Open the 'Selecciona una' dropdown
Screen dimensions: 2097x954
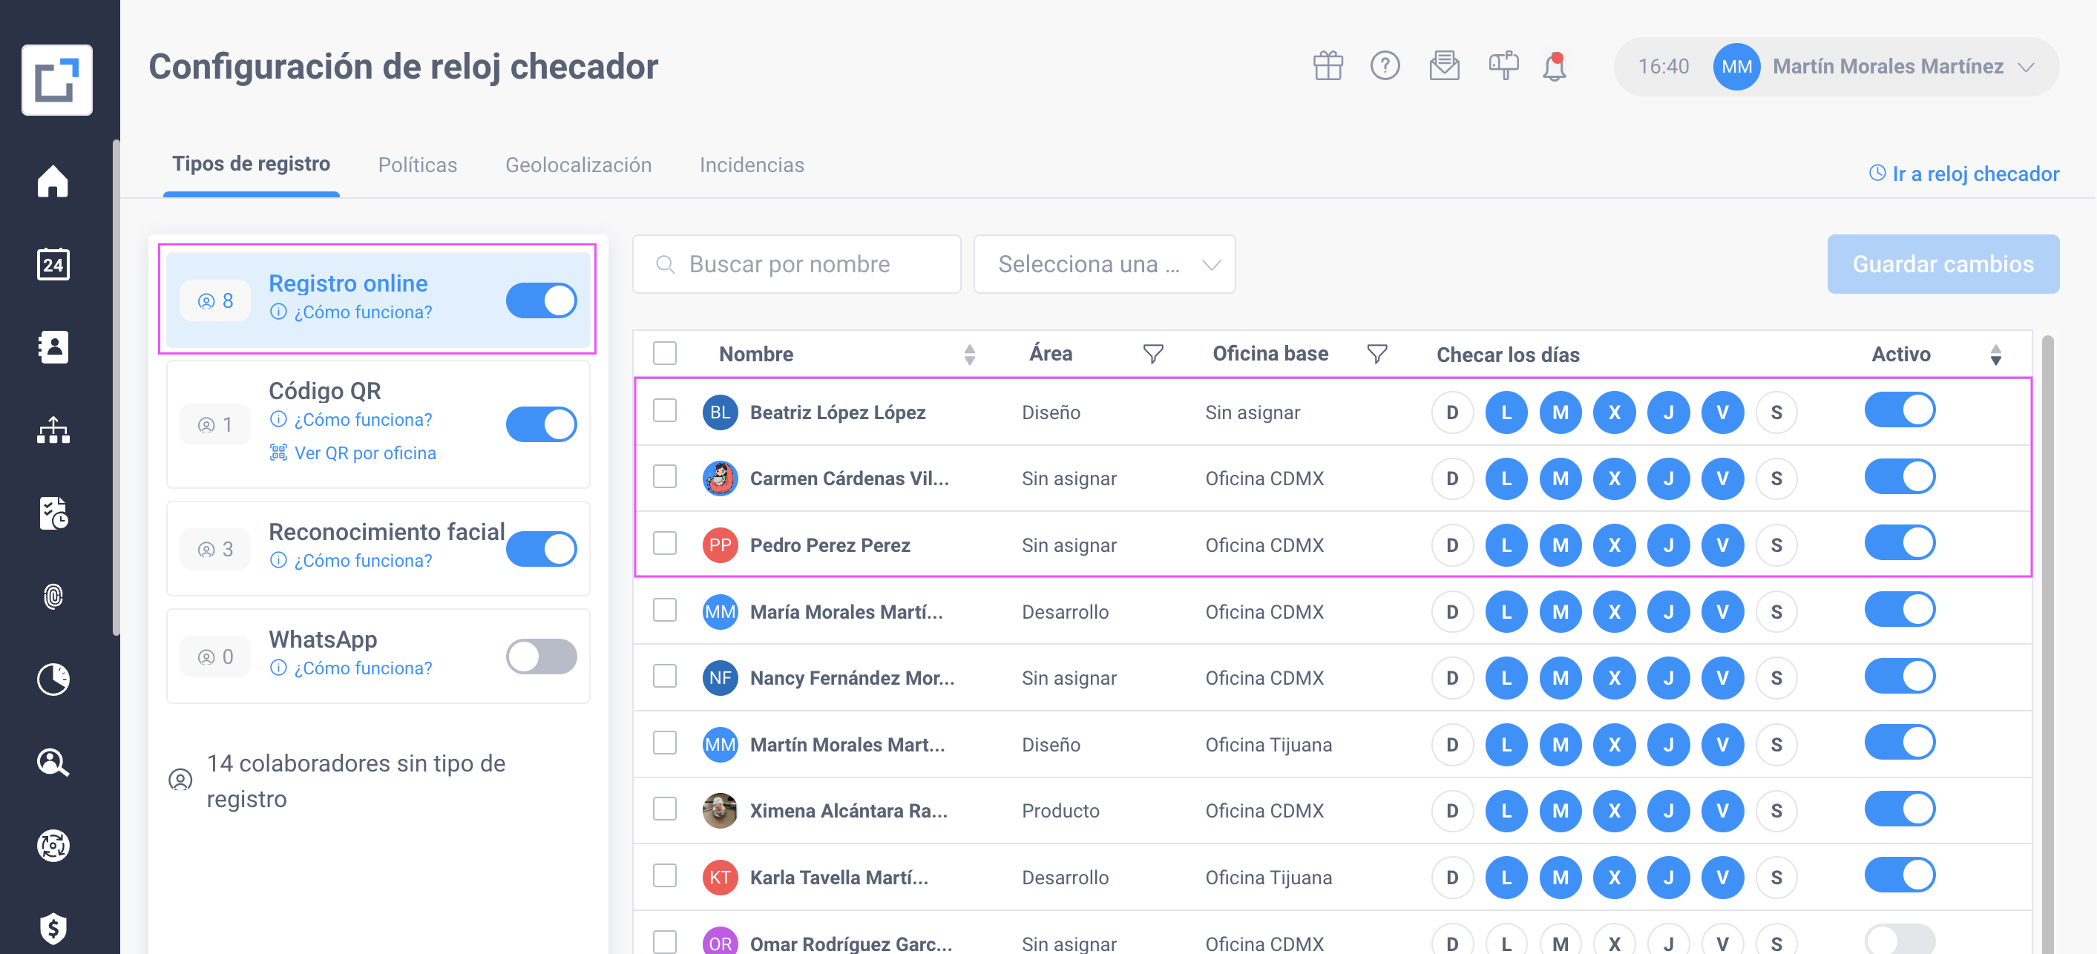(x=1105, y=265)
